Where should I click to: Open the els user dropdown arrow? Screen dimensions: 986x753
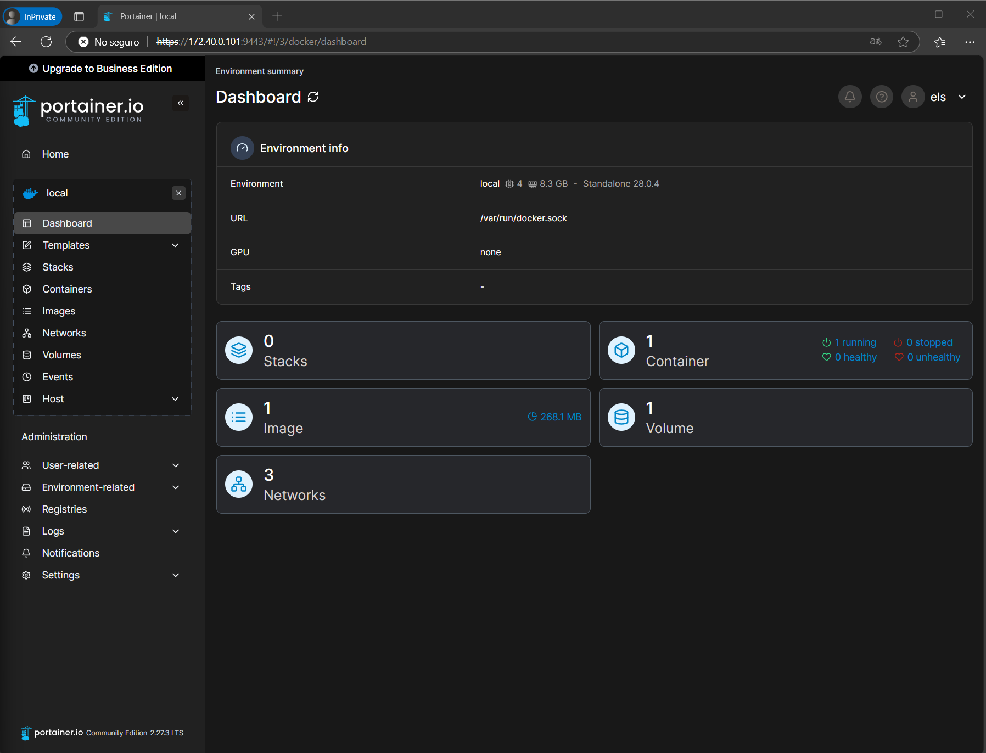(x=962, y=97)
